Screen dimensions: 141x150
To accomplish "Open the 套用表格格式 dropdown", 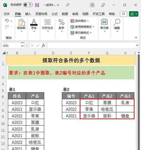I will tap(82, 27).
